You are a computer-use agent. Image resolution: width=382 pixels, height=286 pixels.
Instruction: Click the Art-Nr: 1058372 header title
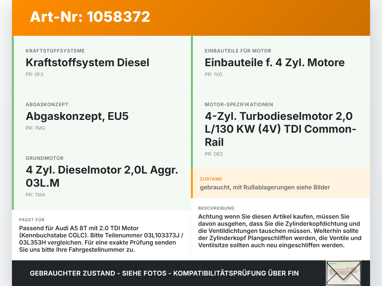click(90, 17)
